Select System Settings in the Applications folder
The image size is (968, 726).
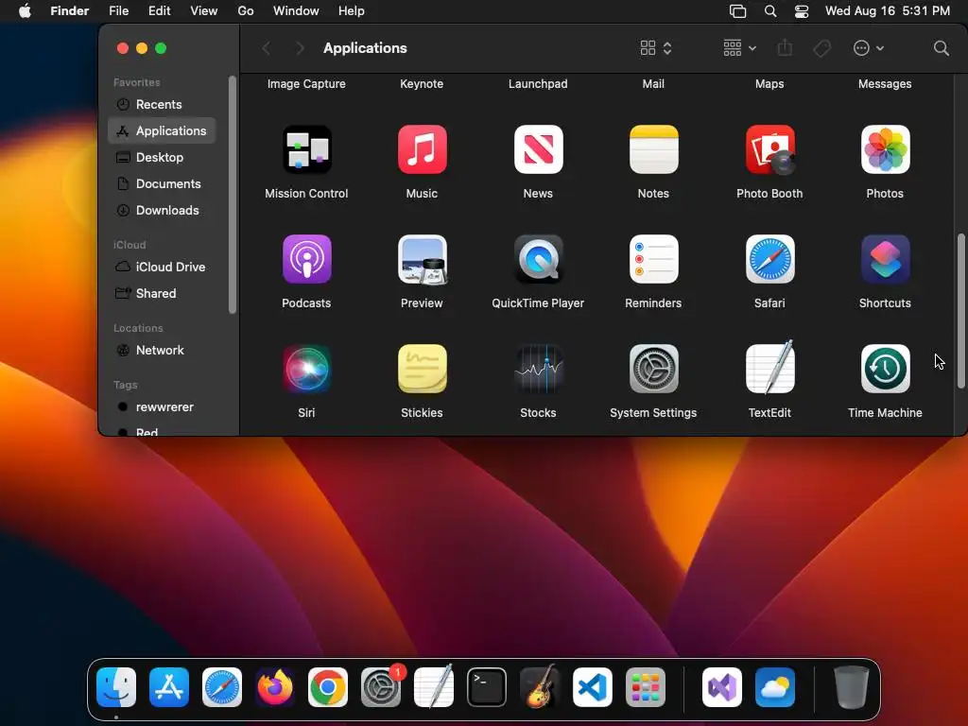coord(654,370)
